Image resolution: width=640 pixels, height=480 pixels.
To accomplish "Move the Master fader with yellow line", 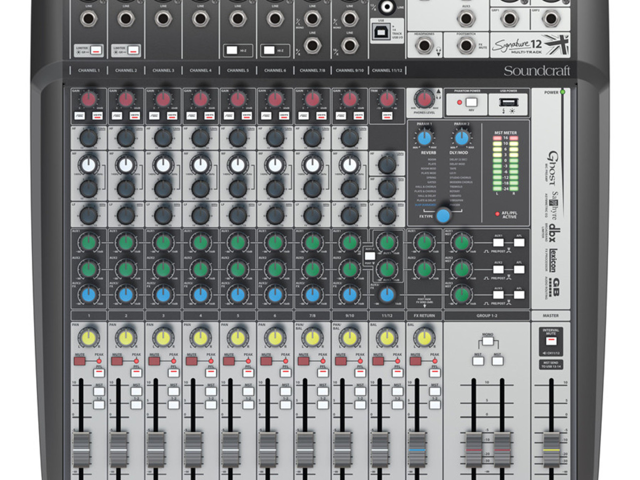I will coord(551,449).
